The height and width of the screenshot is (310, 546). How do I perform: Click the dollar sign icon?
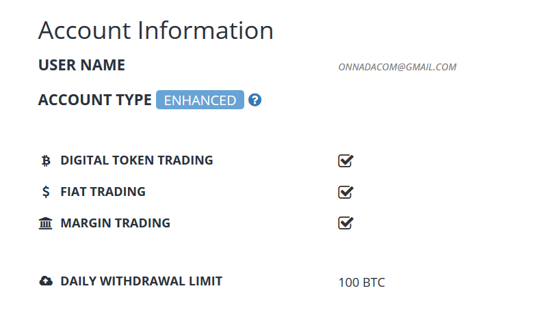[46, 192]
